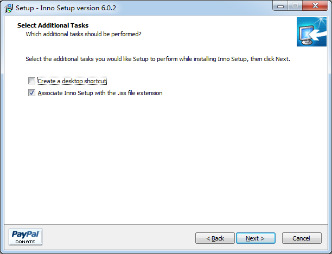Image resolution: width=332 pixels, height=254 pixels.
Task: Go back with the Back button
Action: tap(215, 238)
